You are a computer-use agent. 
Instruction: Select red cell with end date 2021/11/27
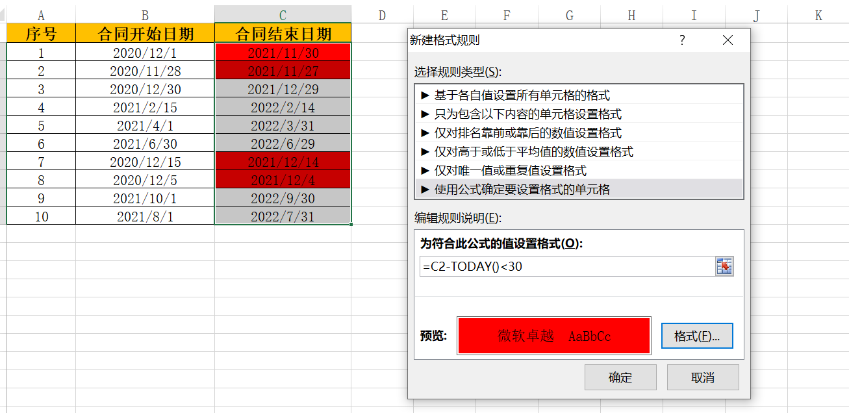pyautogui.click(x=283, y=71)
